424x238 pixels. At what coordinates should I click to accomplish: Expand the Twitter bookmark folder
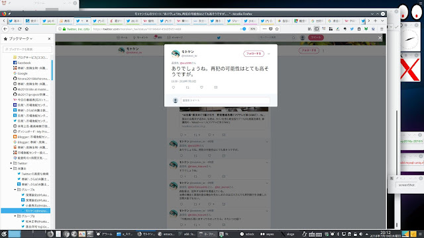click(x=11, y=163)
